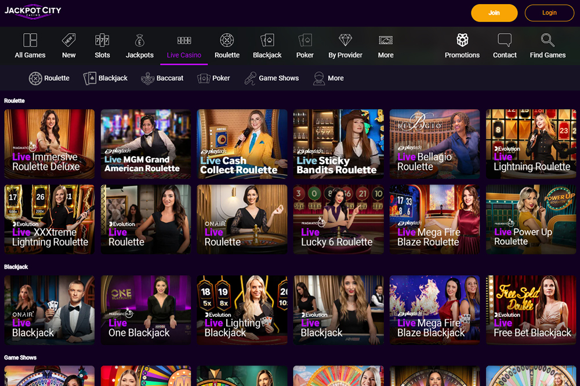Play Live XXXtreme Lightning Roulette
The width and height of the screenshot is (580, 386).
pos(49,219)
